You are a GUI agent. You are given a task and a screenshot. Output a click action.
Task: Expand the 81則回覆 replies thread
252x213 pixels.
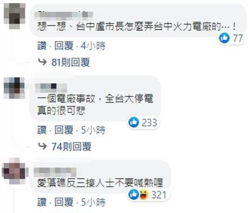coord(71,62)
